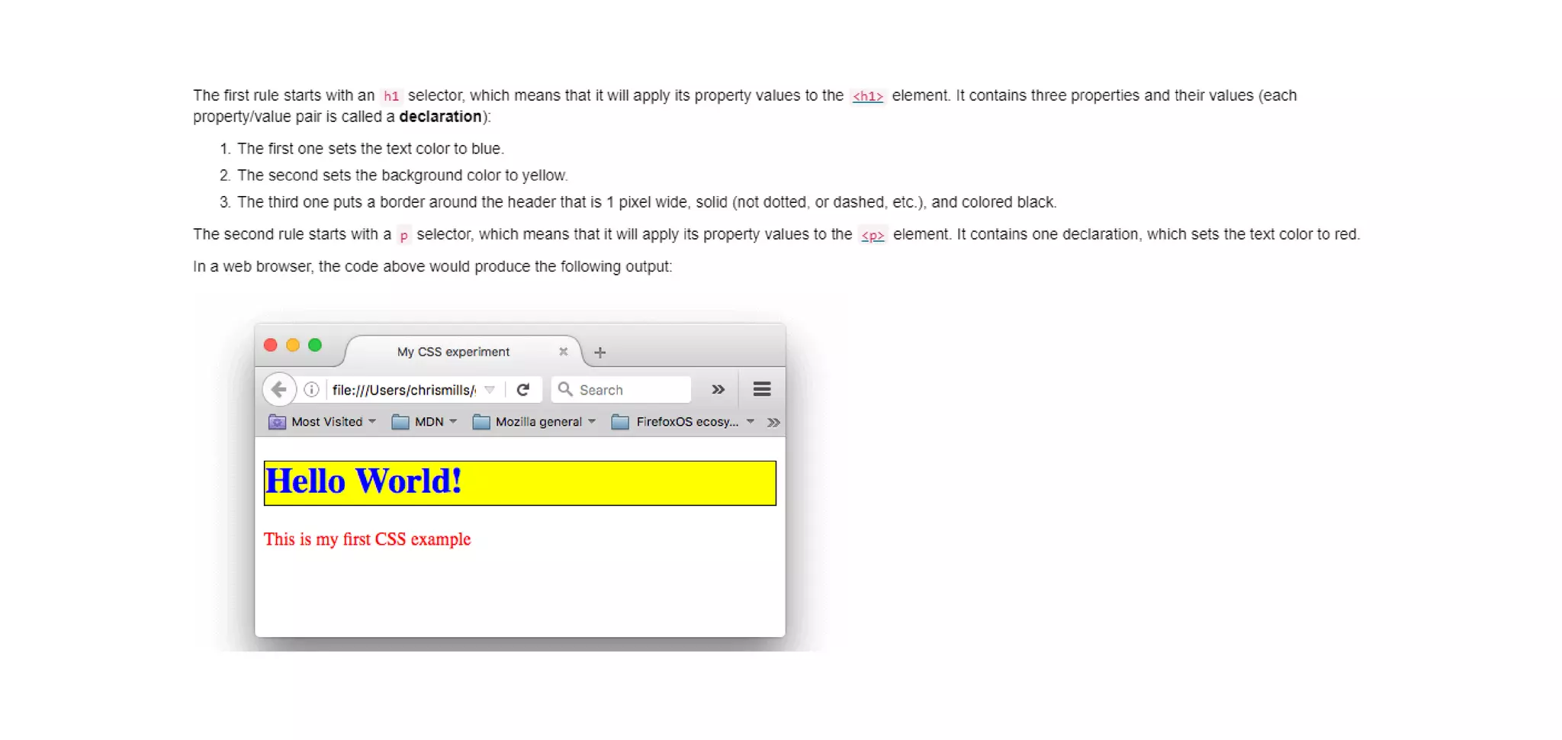
Task: Click the red close window button
Action: pos(270,345)
